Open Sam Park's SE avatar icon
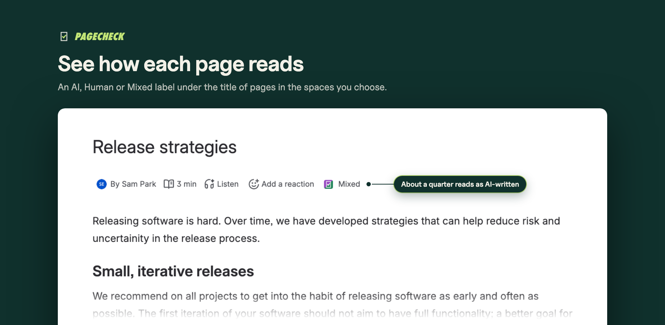 (x=102, y=184)
